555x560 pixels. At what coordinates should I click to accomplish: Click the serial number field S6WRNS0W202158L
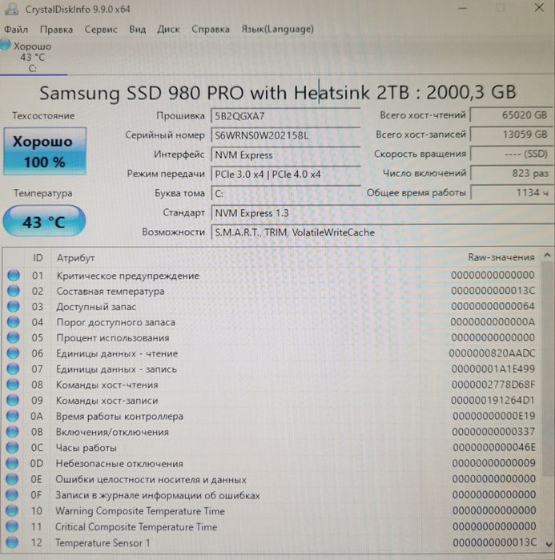coord(286,135)
